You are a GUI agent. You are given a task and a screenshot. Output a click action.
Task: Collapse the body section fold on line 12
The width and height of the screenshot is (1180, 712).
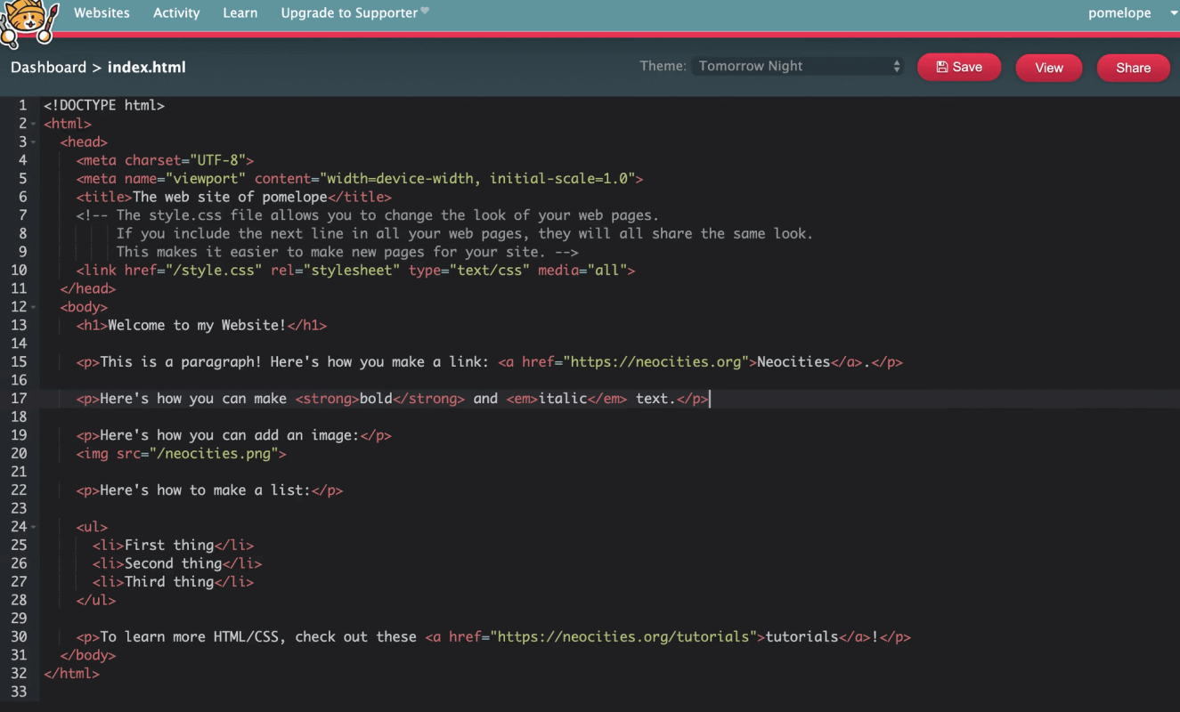pyautogui.click(x=34, y=307)
